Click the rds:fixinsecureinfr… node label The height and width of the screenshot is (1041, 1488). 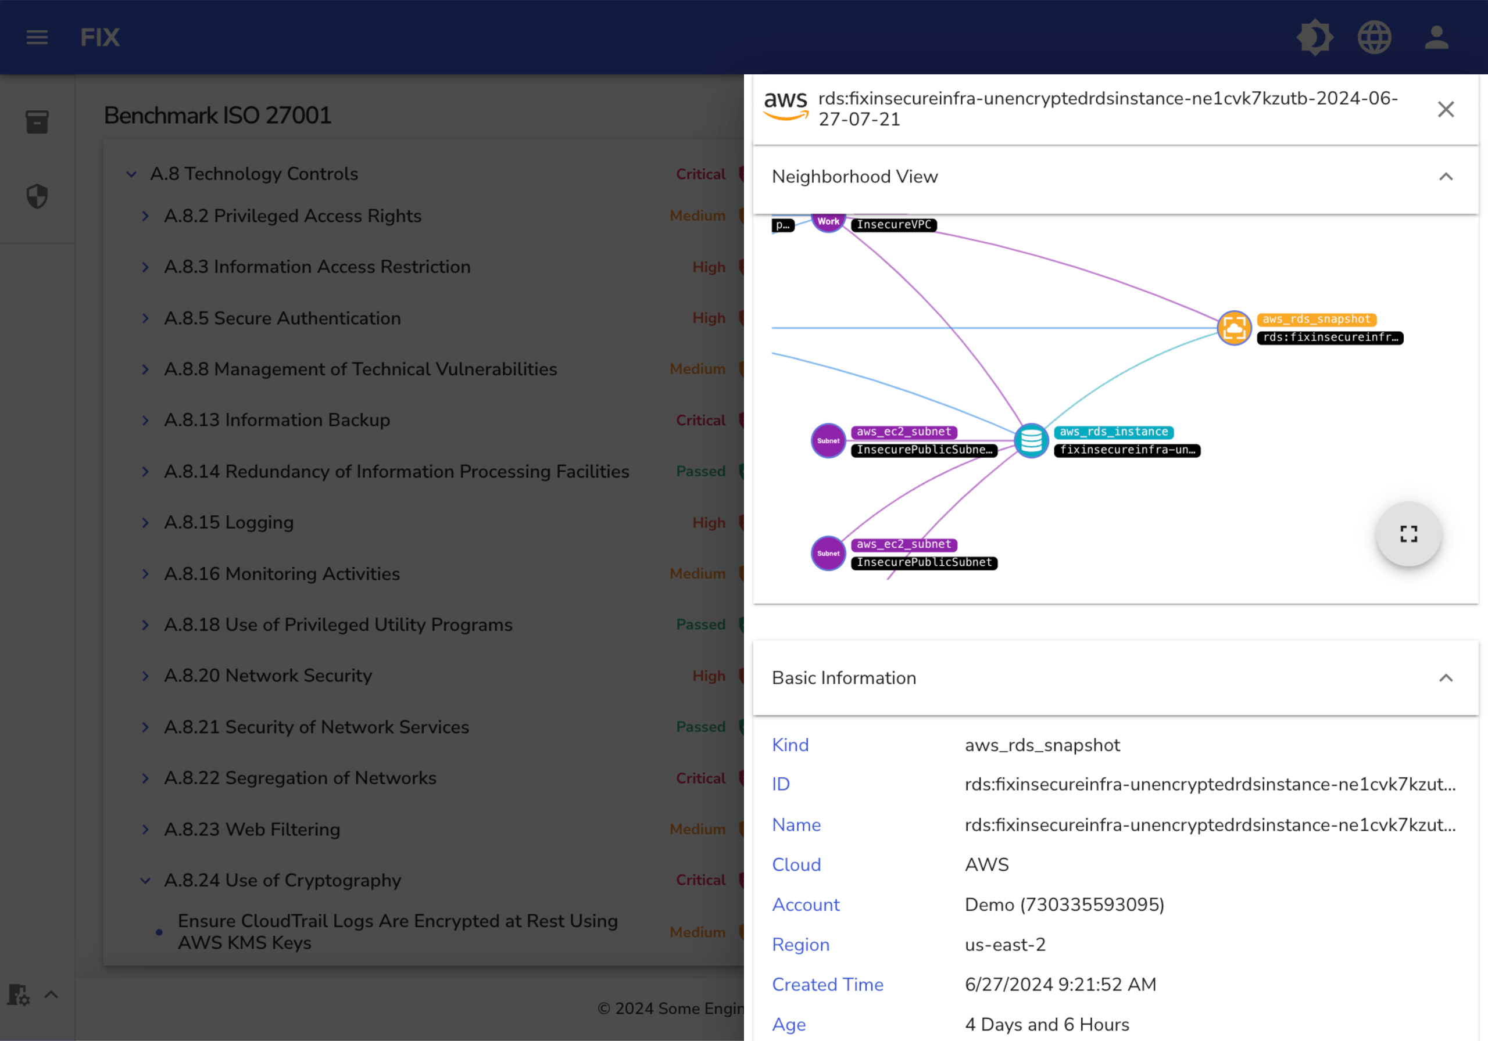[1330, 338]
